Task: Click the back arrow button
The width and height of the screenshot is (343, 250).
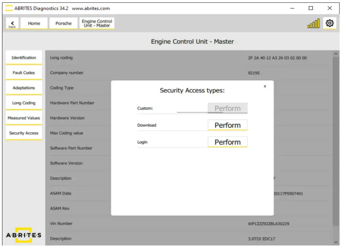Action: point(12,23)
